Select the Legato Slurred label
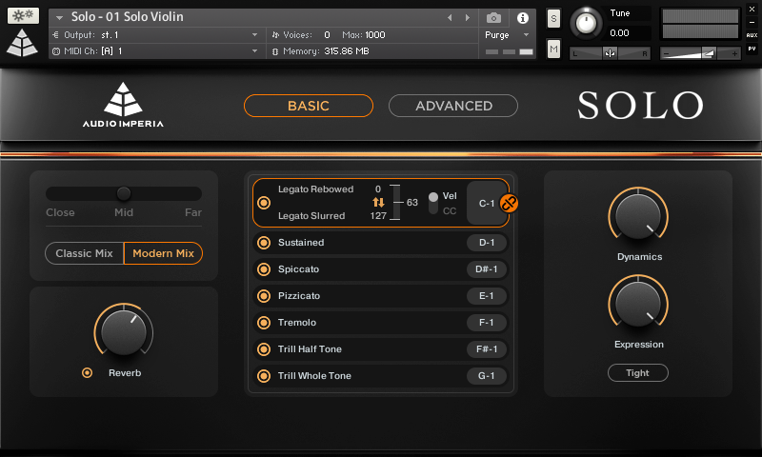 point(311,215)
